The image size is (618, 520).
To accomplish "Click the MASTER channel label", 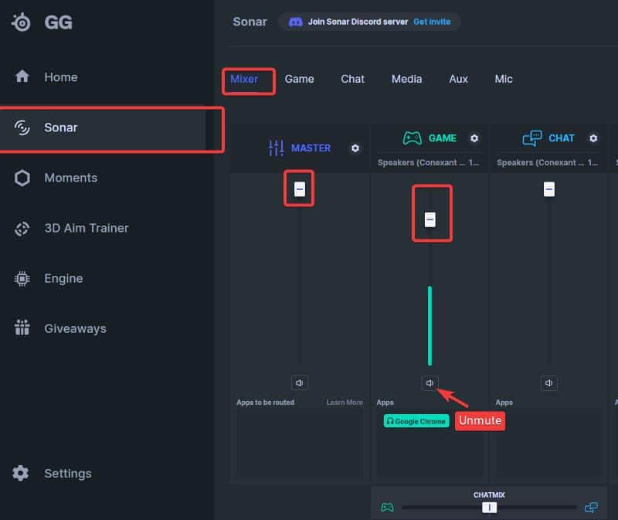I will tap(311, 148).
